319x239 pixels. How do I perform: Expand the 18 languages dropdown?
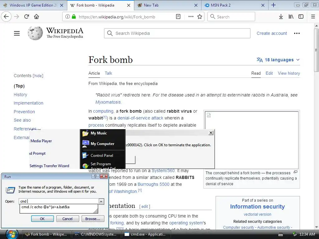point(278,60)
